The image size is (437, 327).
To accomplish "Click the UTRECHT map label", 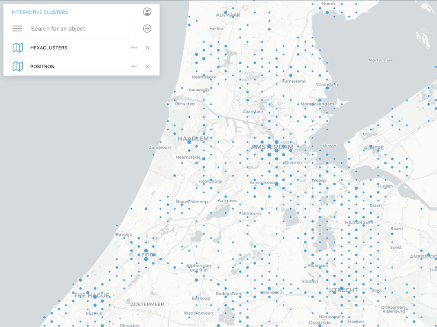I will coord(343,290).
